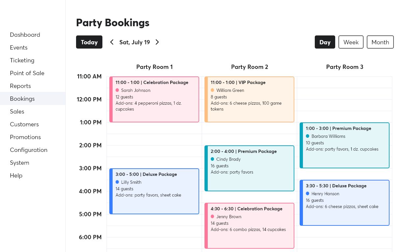This screenshot has width=405, height=252.
Task: Go to previous day using left arrow
Action: coord(112,42)
